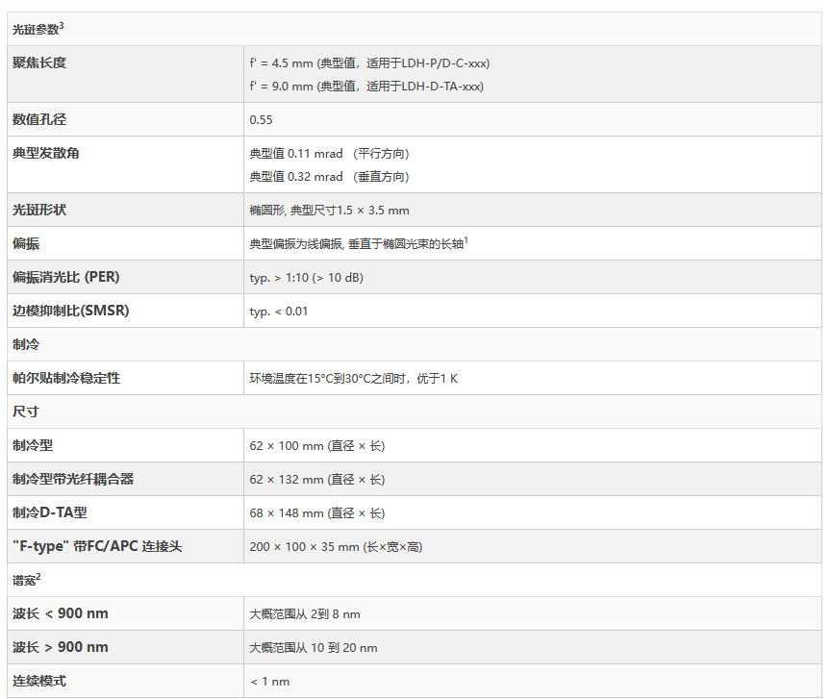Click the 0.32 mrad 垂直方向 value

pos(329,177)
